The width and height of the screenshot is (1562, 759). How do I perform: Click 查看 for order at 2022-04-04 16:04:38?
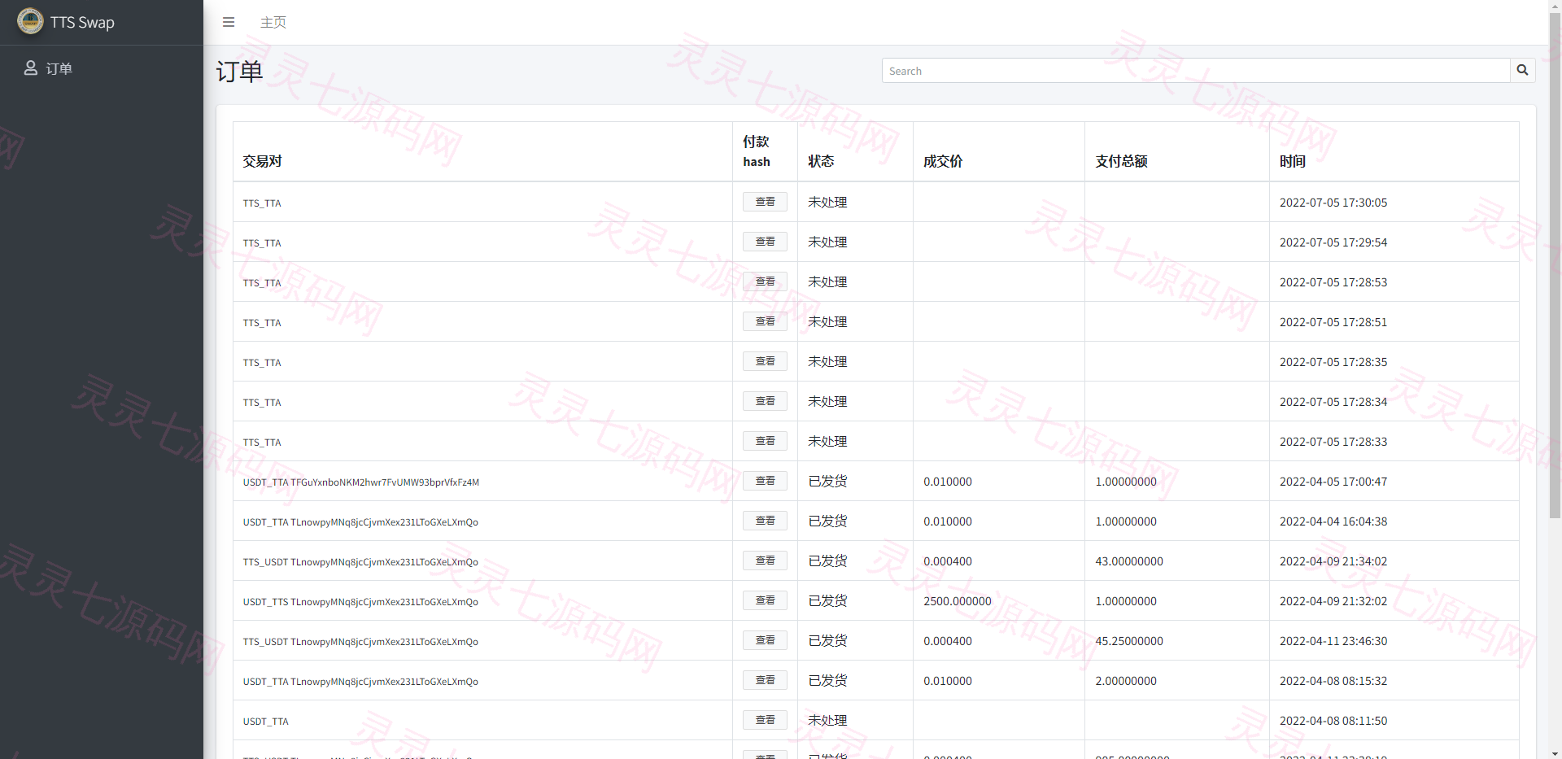point(765,521)
